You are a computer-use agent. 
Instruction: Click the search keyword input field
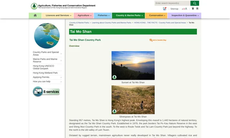(172, 3)
